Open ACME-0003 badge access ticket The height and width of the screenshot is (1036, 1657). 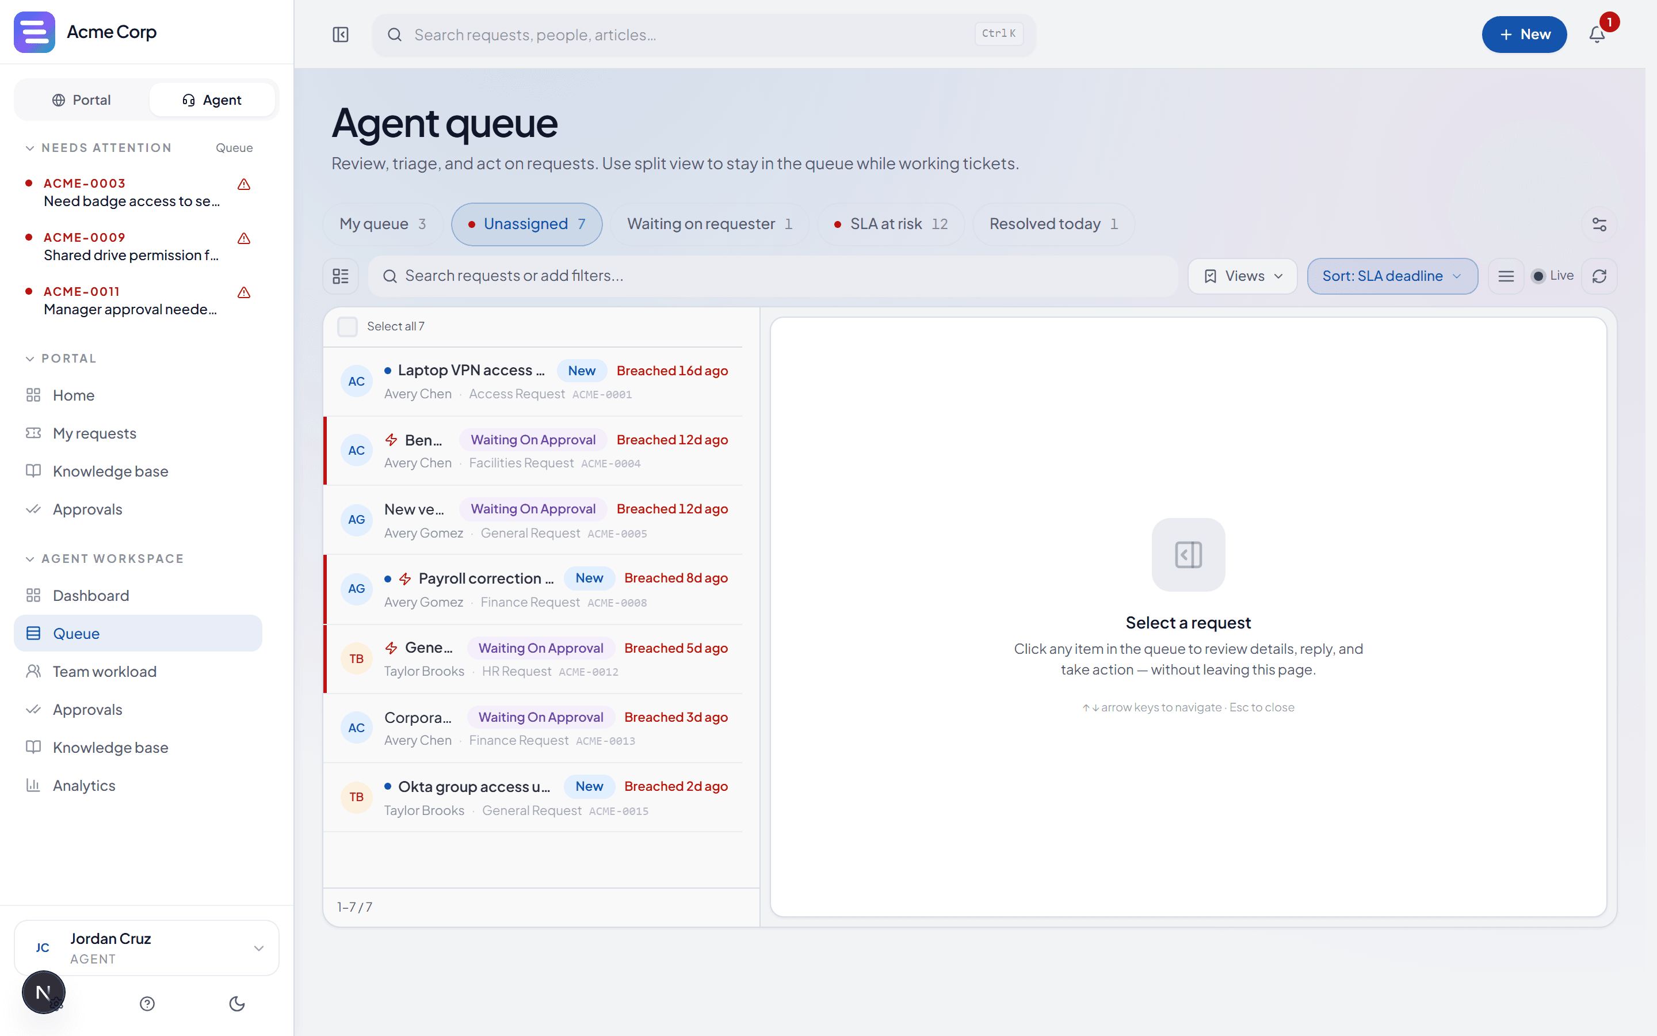click(138, 193)
